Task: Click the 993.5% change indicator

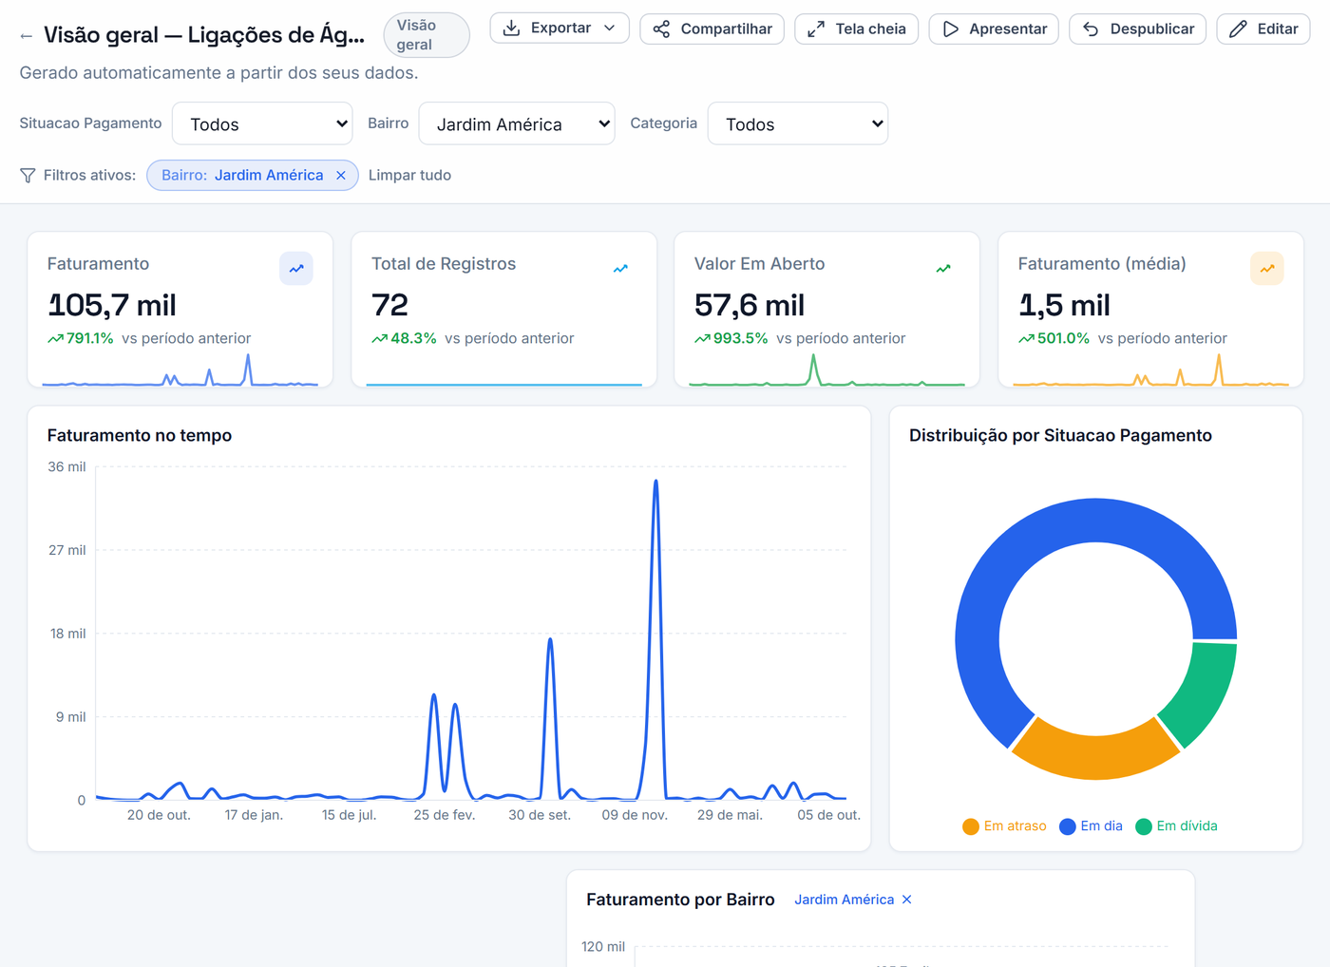Action: (731, 338)
